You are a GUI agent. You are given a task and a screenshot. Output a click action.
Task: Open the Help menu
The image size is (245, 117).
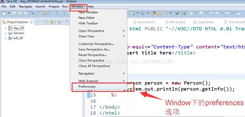tap(90, 7)
